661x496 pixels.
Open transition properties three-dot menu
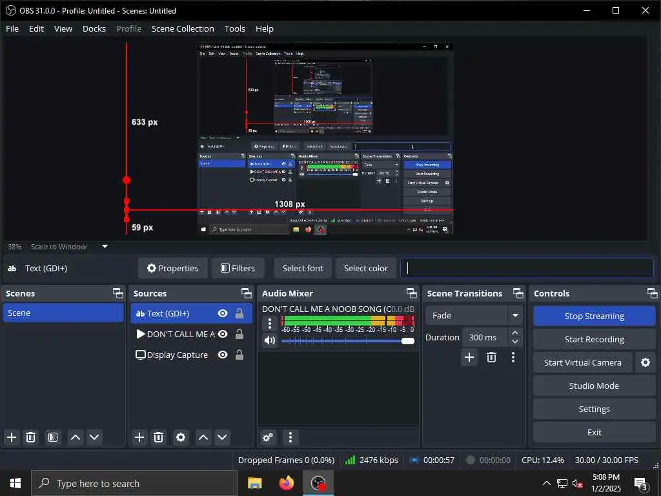[513, 357]
